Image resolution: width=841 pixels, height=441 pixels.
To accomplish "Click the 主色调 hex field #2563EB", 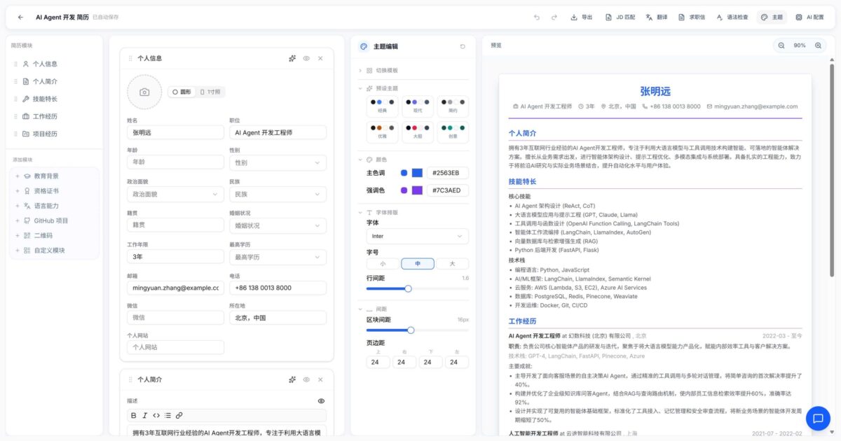I will point(448,173).
